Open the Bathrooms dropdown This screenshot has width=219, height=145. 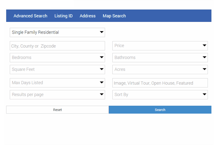(160, 58)
